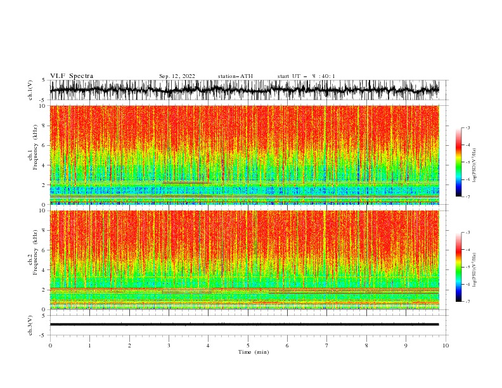Click the ch.2 PSD color scale bar
502x388 pixels.
[x=459, y=267]
